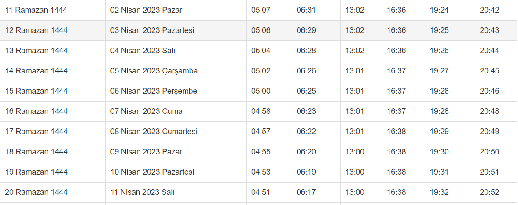
Task: Select the 02 Nisan 2023 Pazar date
Action: point(146,10)
